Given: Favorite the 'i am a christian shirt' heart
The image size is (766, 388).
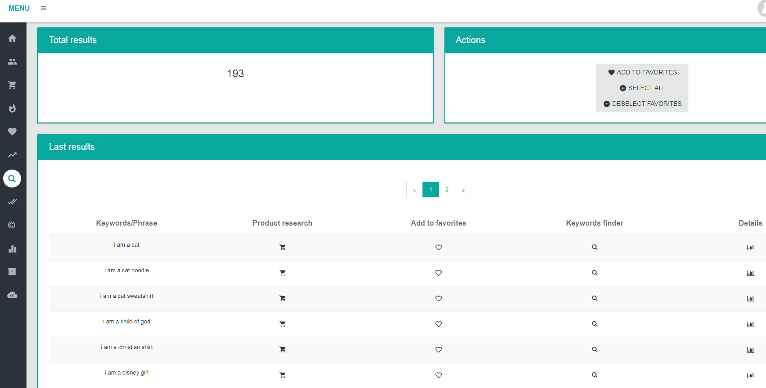Looking at the screenshot, I should [439, 349].
